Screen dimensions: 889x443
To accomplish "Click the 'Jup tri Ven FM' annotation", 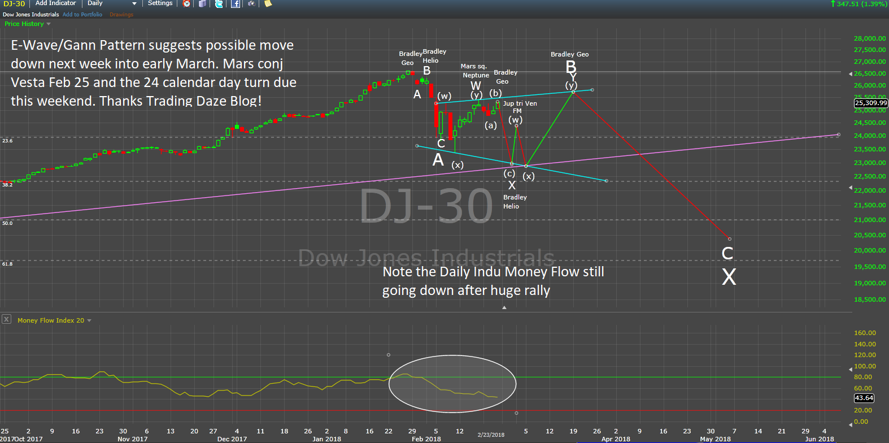I will 520,107.
